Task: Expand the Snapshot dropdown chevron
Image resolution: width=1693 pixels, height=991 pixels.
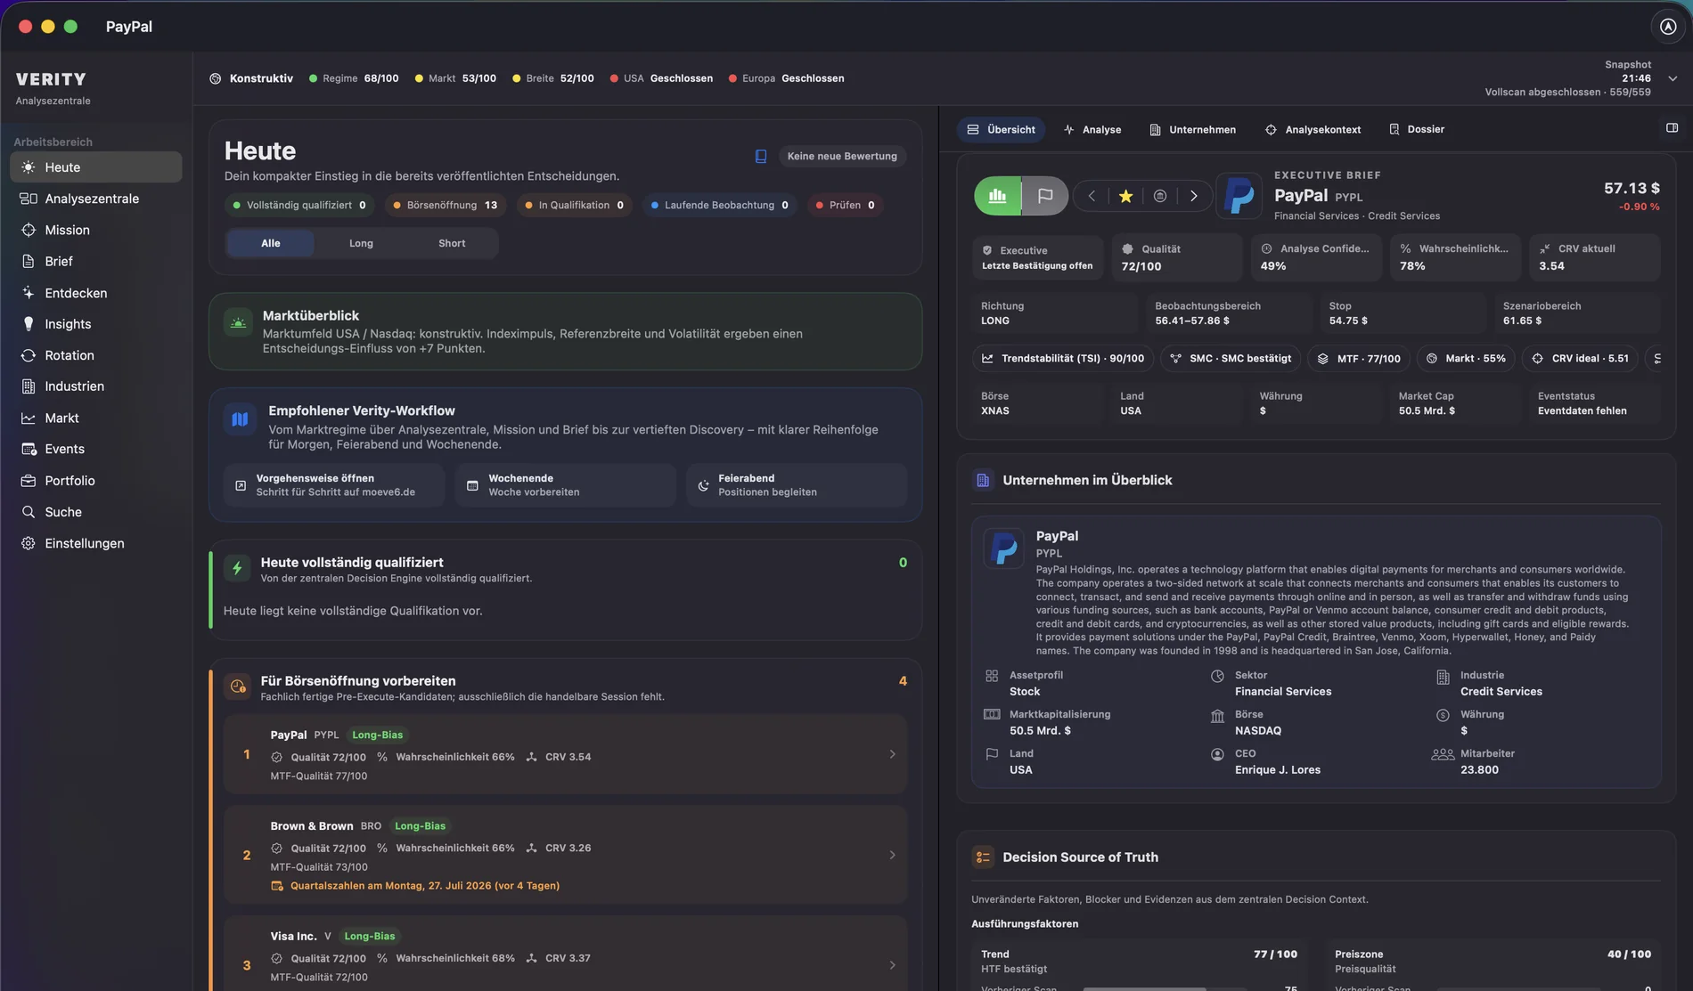Action: [x=1673, y=78]
